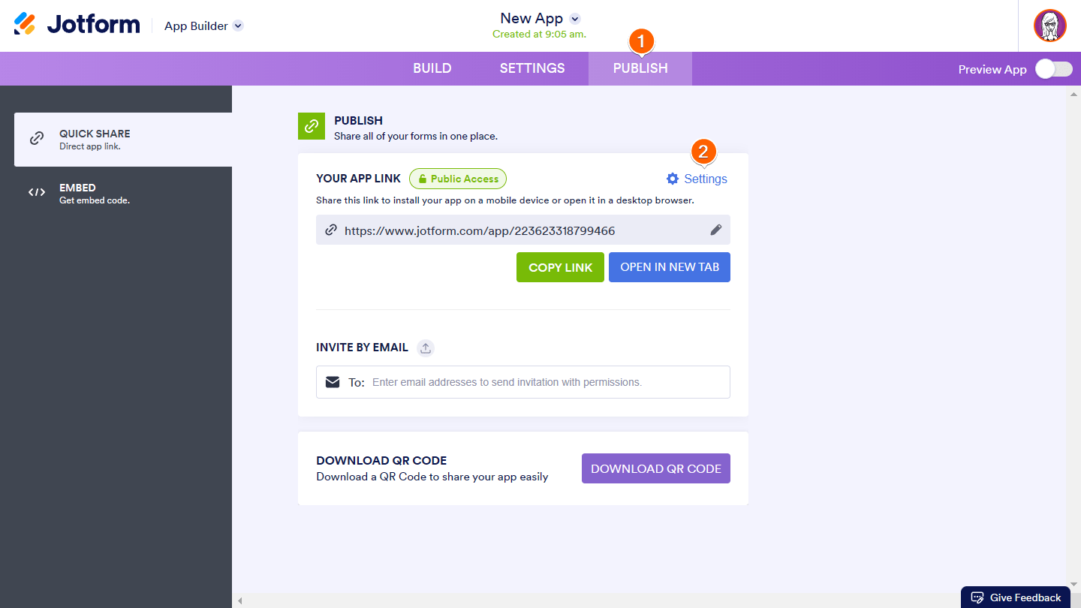Image resolution: width=1081 pixels, height=608 pixels.
Task: Click the Jotform logo
Action: click(x=77, y=24)
